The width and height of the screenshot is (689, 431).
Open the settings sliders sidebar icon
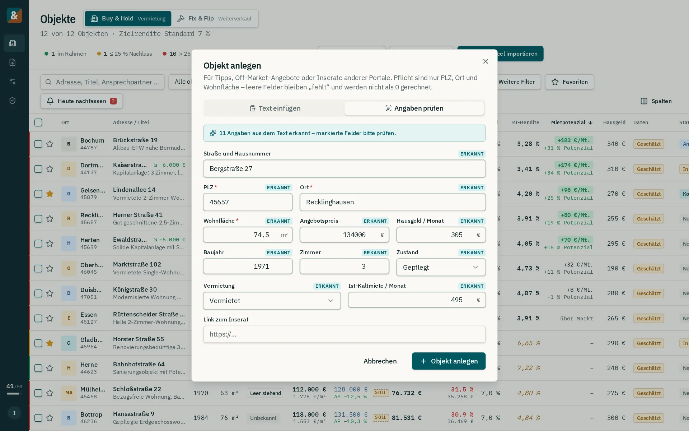coord(13,82)
